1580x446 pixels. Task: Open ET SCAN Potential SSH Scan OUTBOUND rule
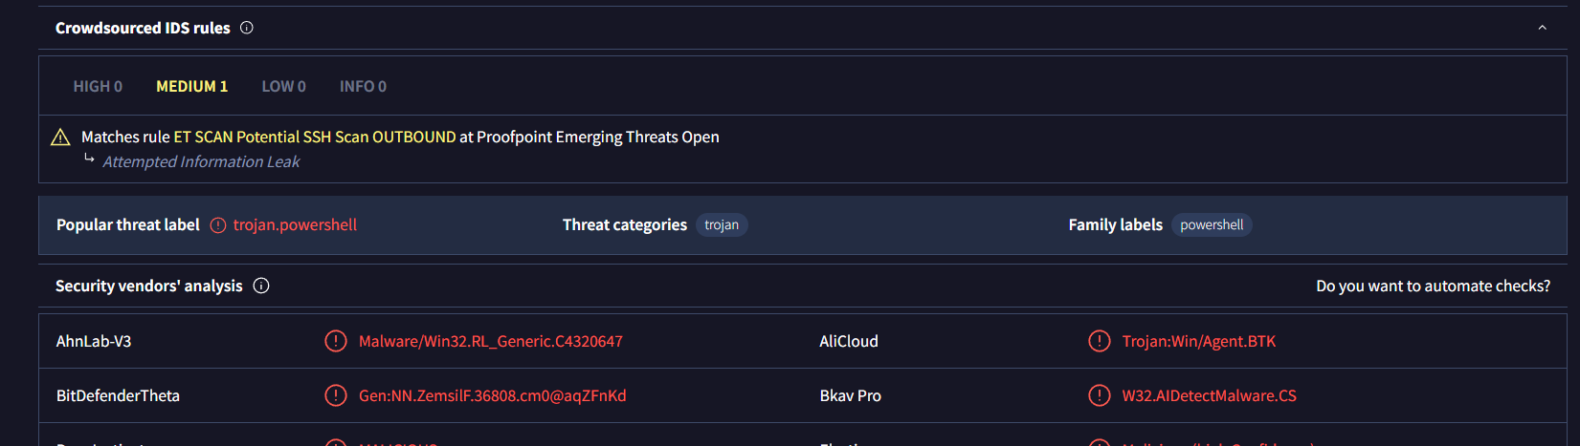pos(315,137)
